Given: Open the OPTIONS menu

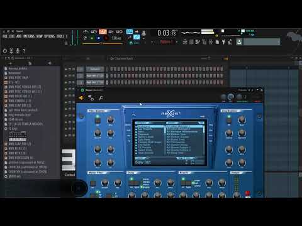Looking at the screenshot, I should tap(50, 36).
